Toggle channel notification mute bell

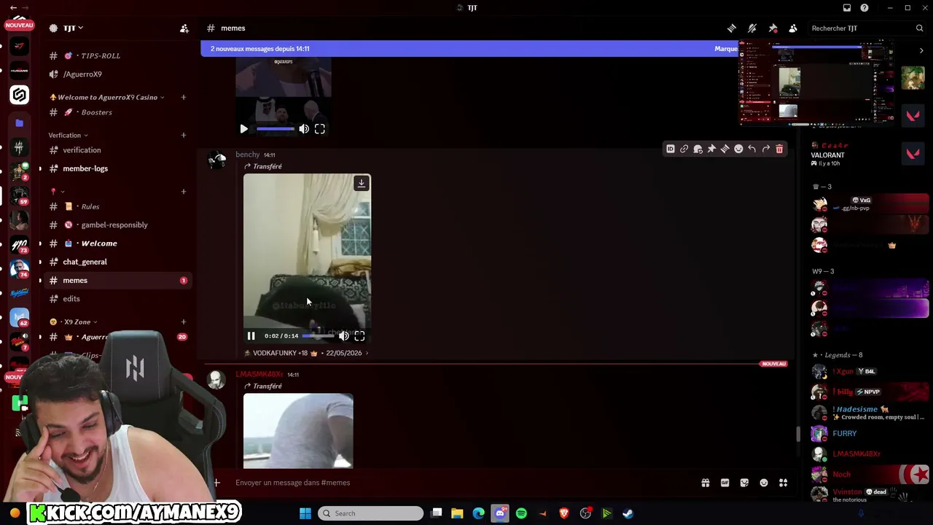coord(752,28)
